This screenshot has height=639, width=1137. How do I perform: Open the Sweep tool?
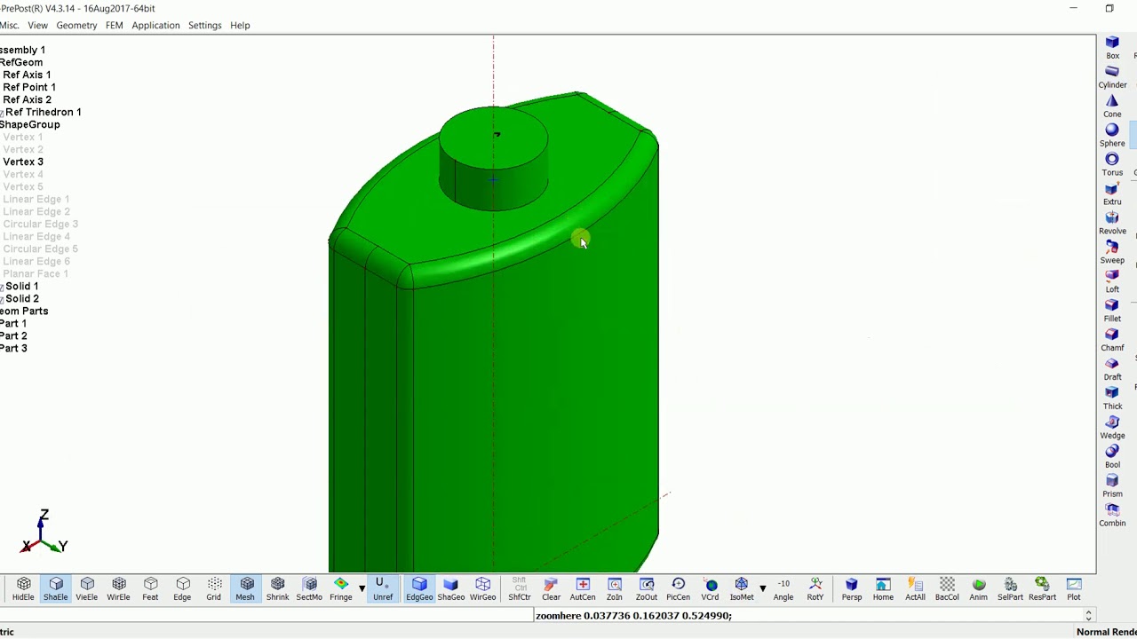1112,253
